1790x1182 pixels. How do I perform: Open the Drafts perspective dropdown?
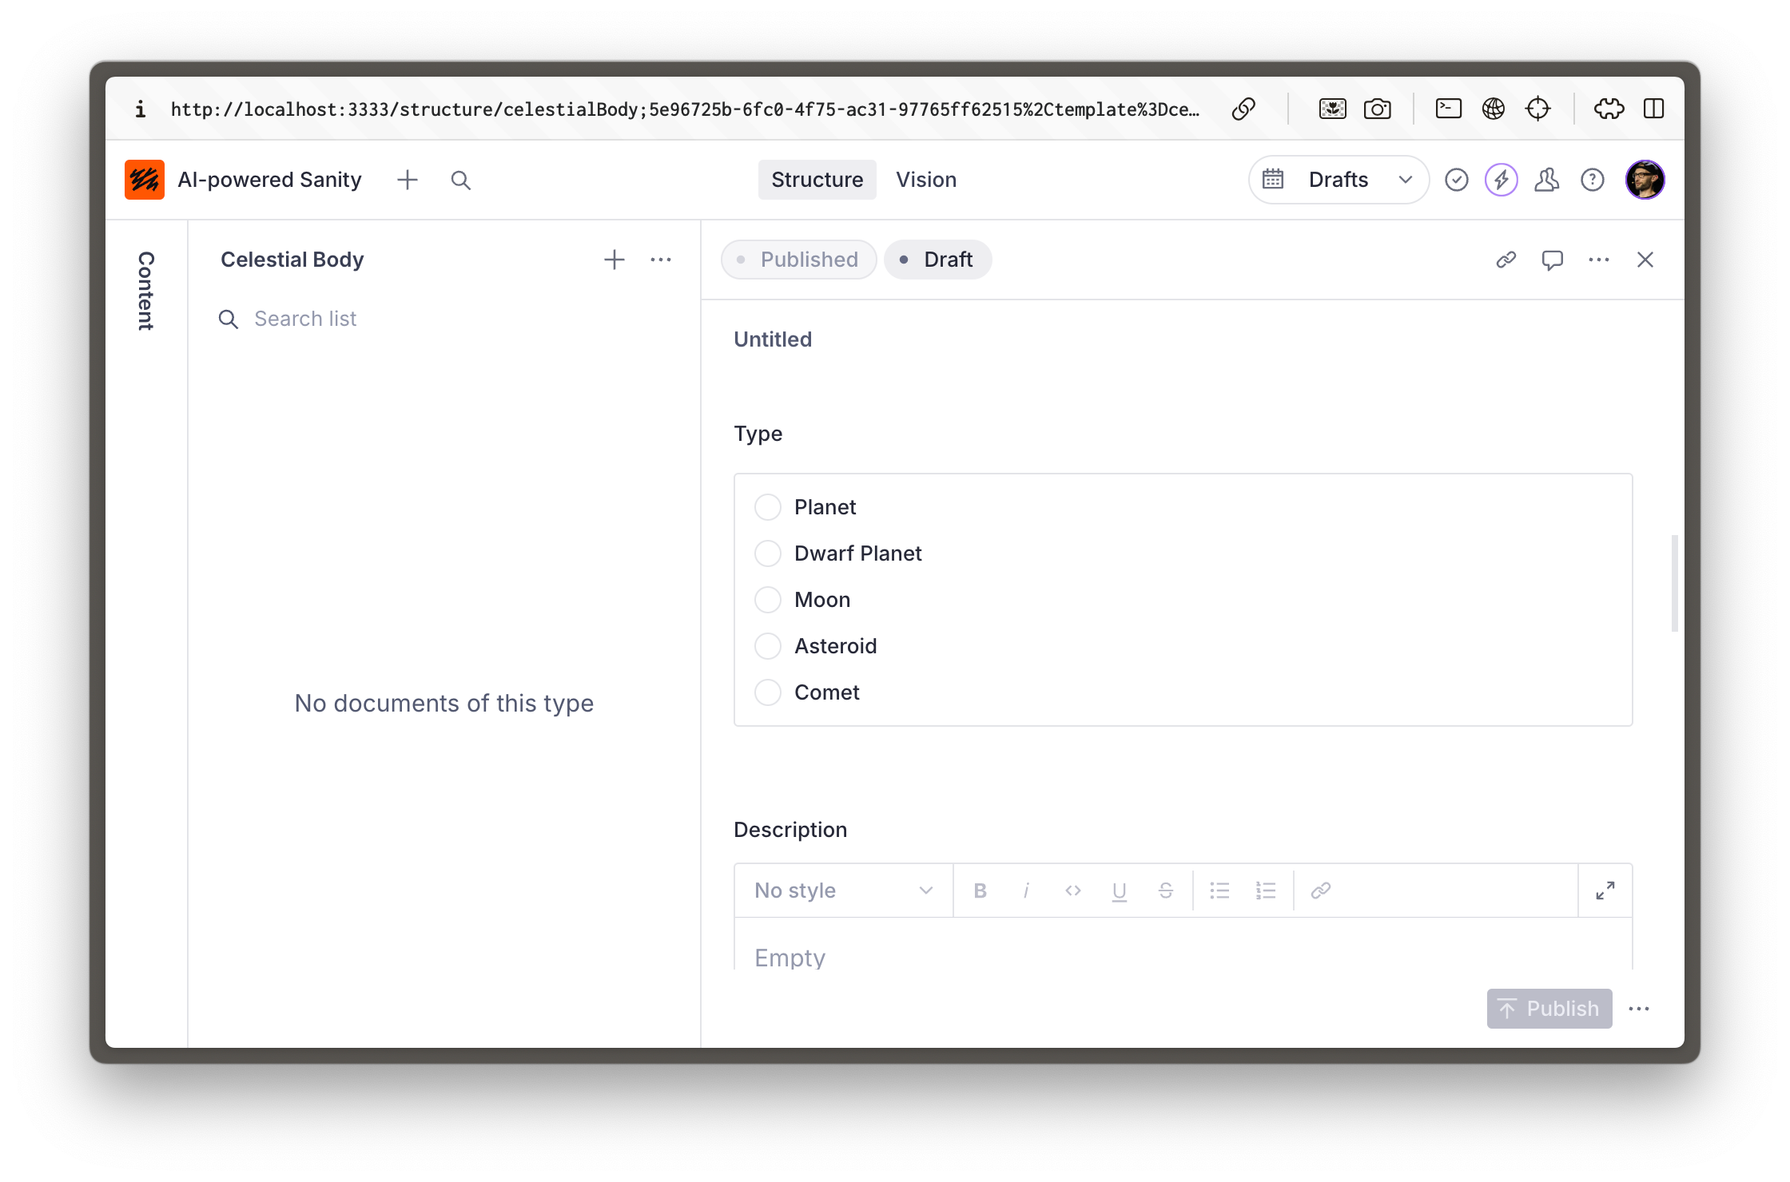(1339, 180)
